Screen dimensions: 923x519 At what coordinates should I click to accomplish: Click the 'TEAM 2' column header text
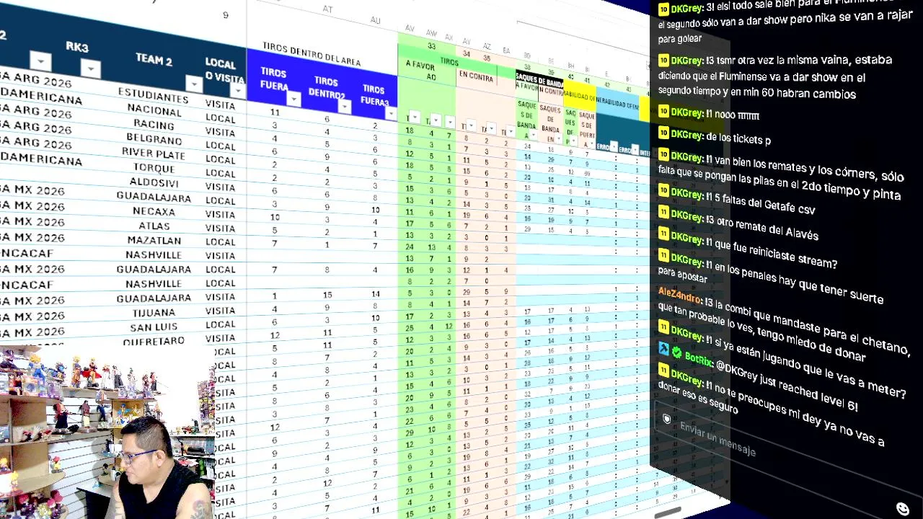click(154, 60)
